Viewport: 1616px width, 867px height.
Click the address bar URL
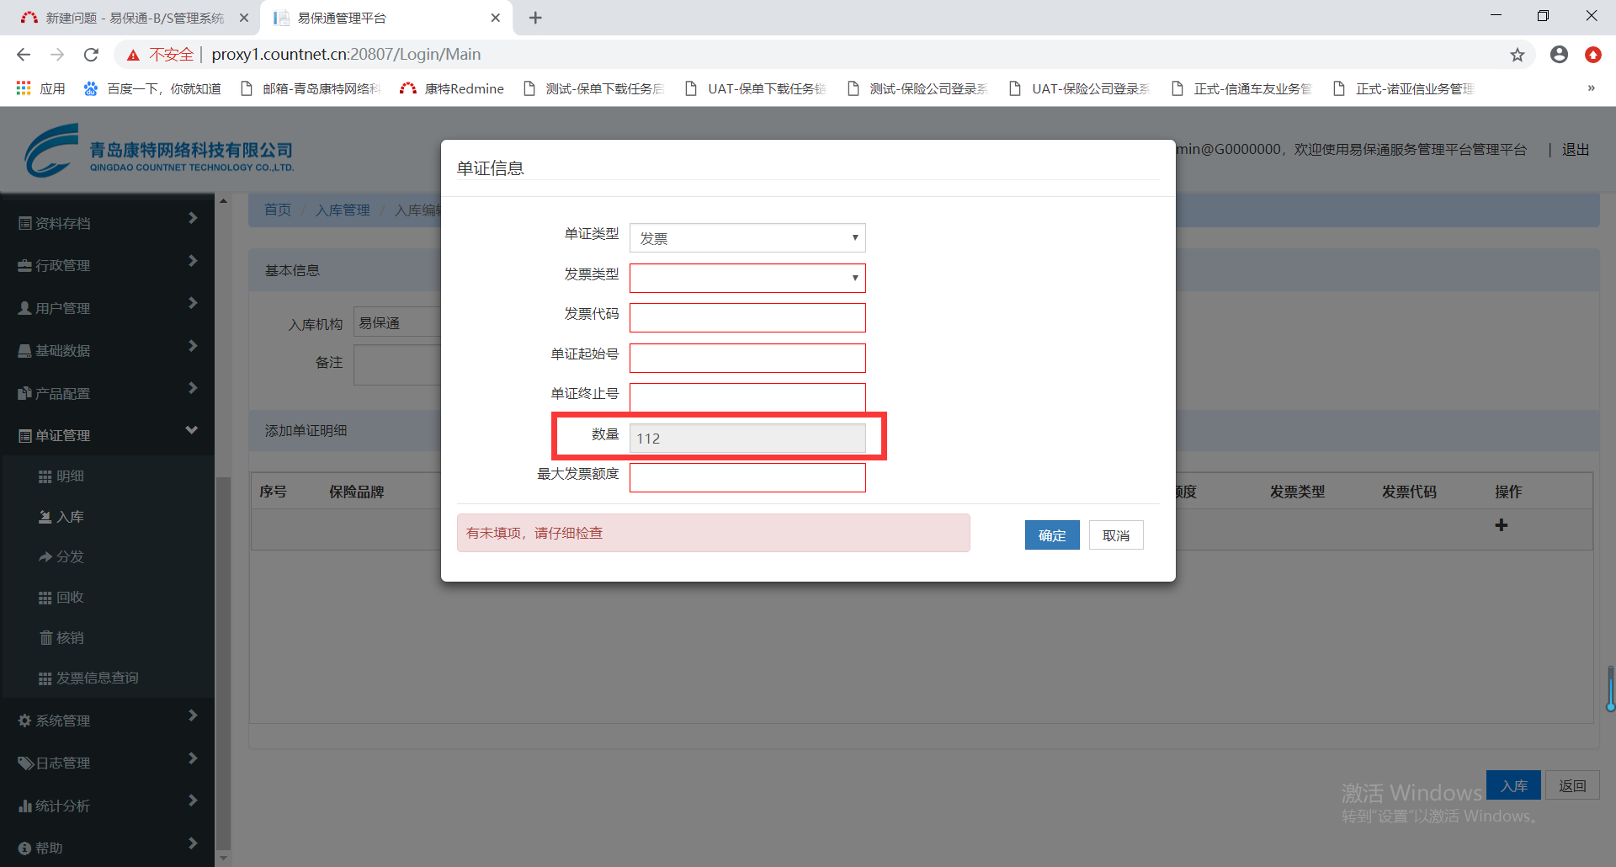pyautogui.click(x=346, y=55)
